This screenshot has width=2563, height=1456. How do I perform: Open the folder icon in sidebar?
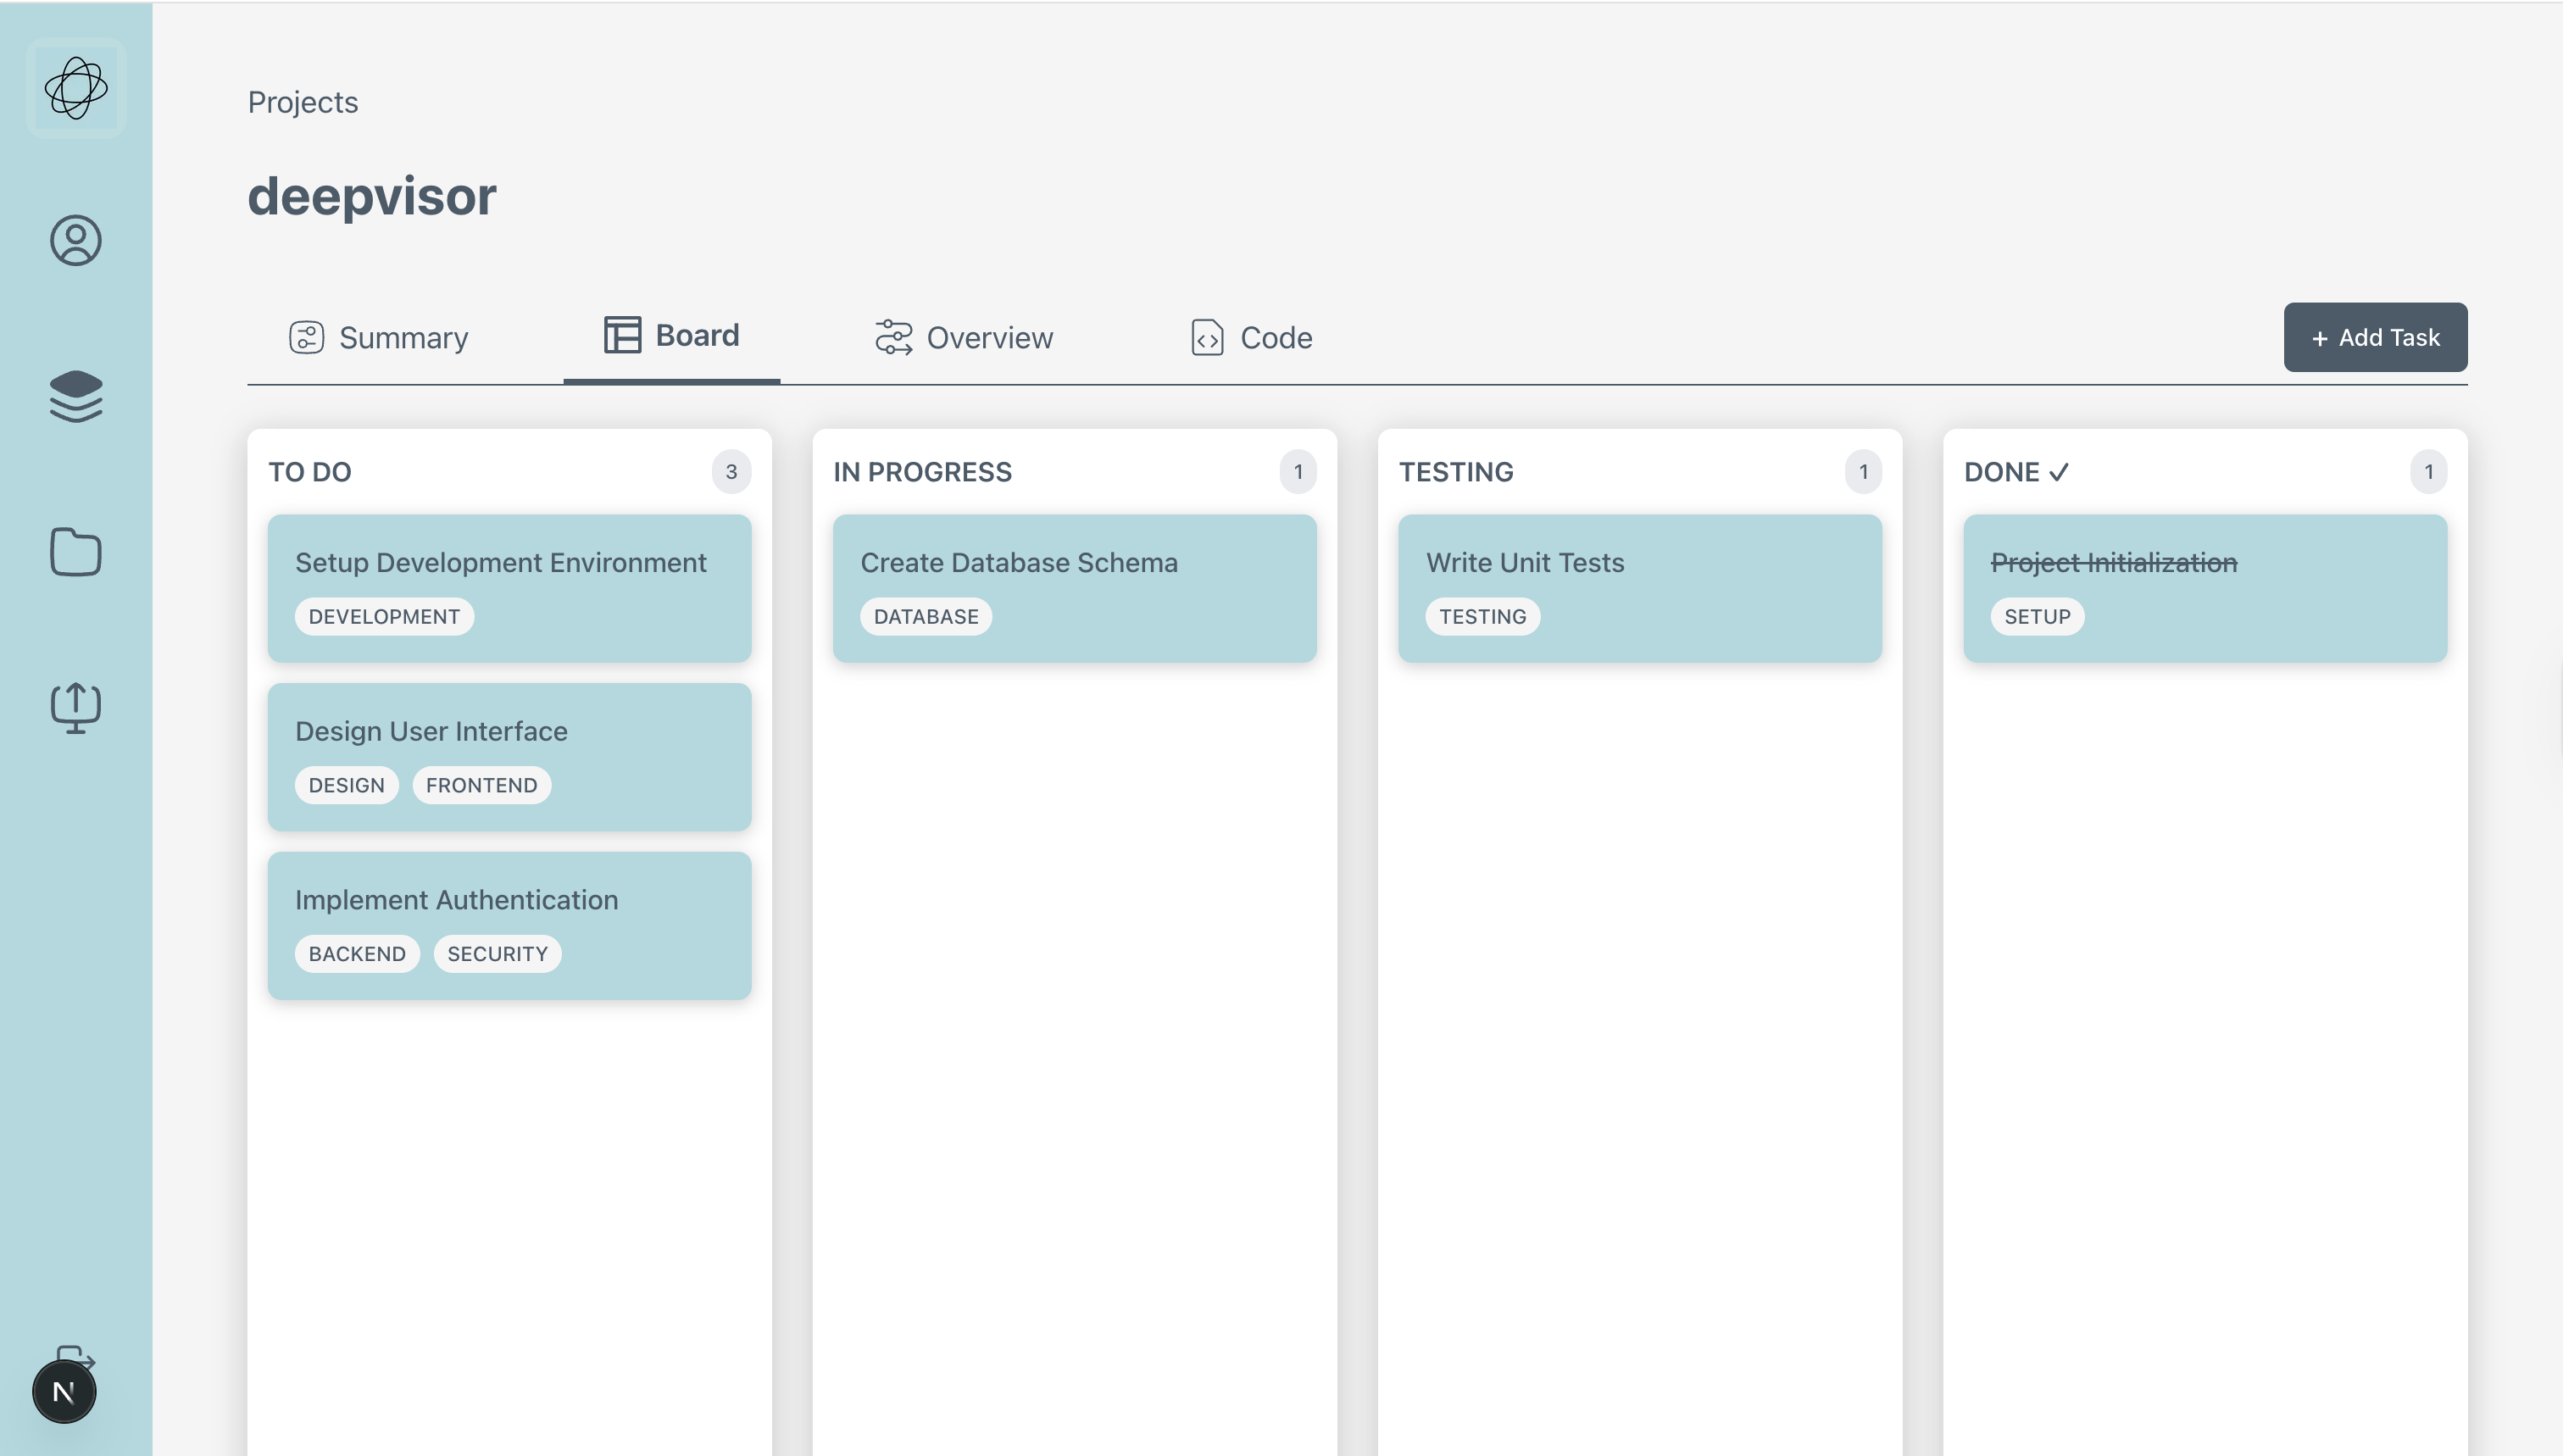(76, 552)
